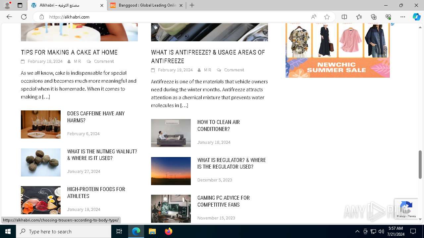Click 'January 18, 2024' date text
This screenshot has height=238, width=424.
tap(214, 142)
